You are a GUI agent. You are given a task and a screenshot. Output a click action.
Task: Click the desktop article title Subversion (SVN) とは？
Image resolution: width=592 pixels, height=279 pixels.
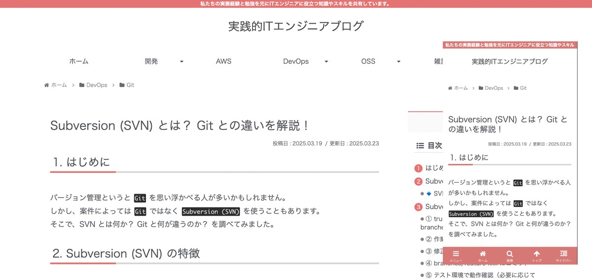[x=181, y=125]
